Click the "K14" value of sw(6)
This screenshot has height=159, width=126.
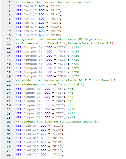pos(55,31)
